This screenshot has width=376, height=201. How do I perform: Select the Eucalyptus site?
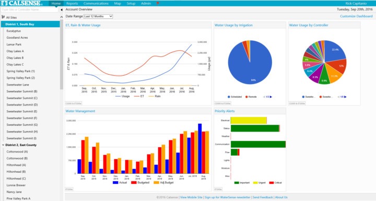pyautogui.click(x=14, y=31)
